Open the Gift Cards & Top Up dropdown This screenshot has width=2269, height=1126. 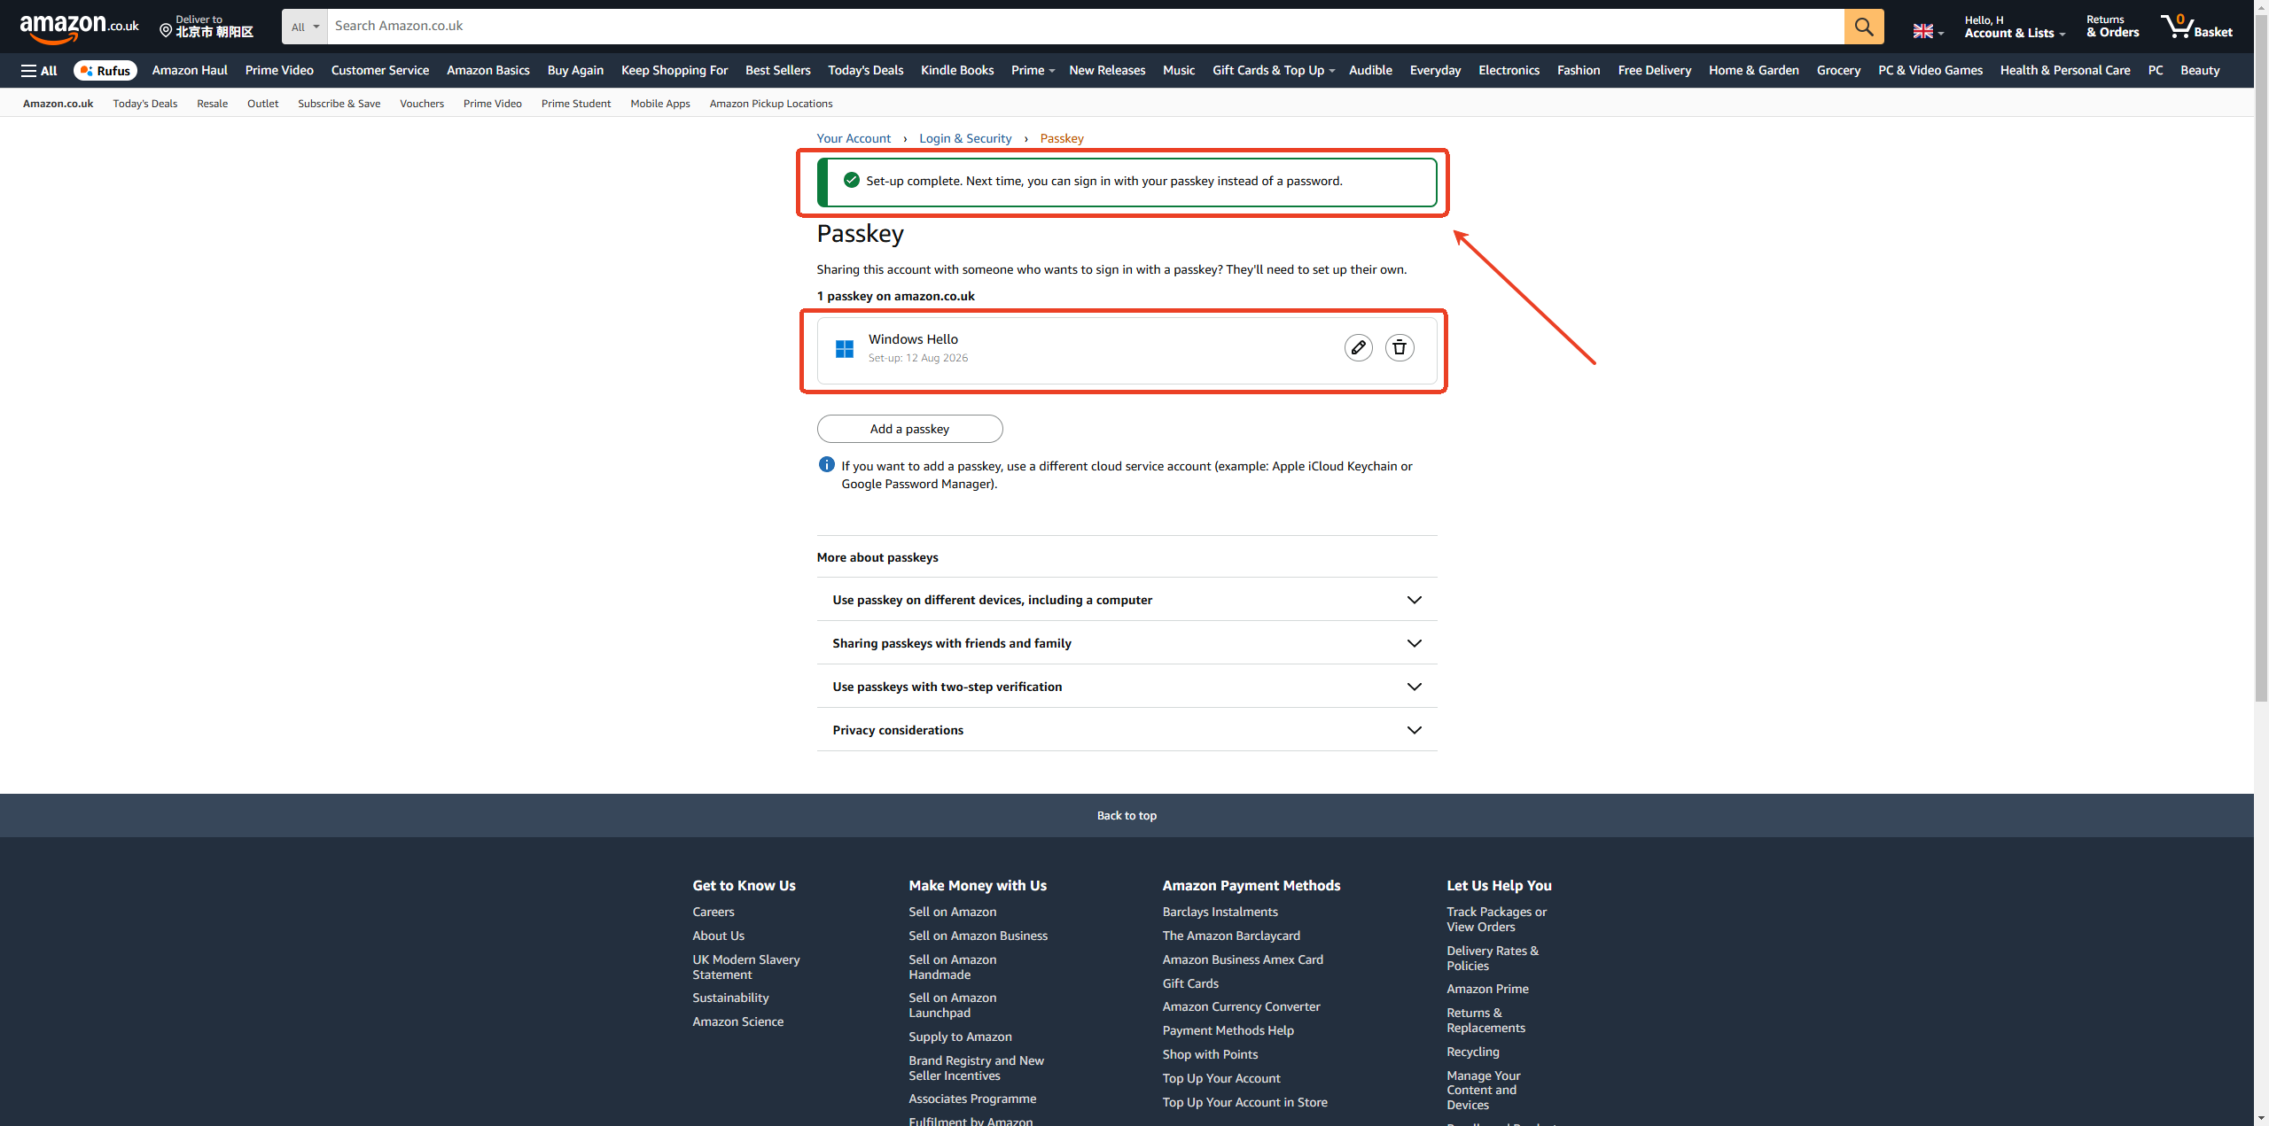click(1274, 71)
